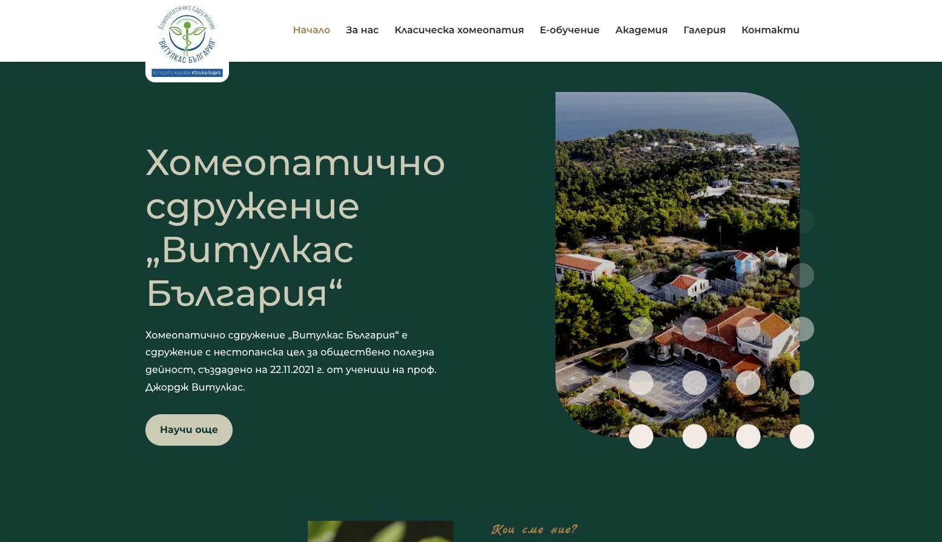942x542 pixels.
Task: Click the Кои сме ние? heading
Action: coord(534,530)
